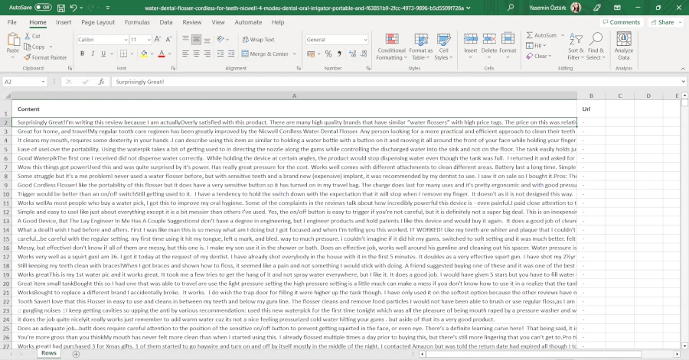
Task: Apply the red Font Color
Action: pyautogui.click(x=162, y=54)
